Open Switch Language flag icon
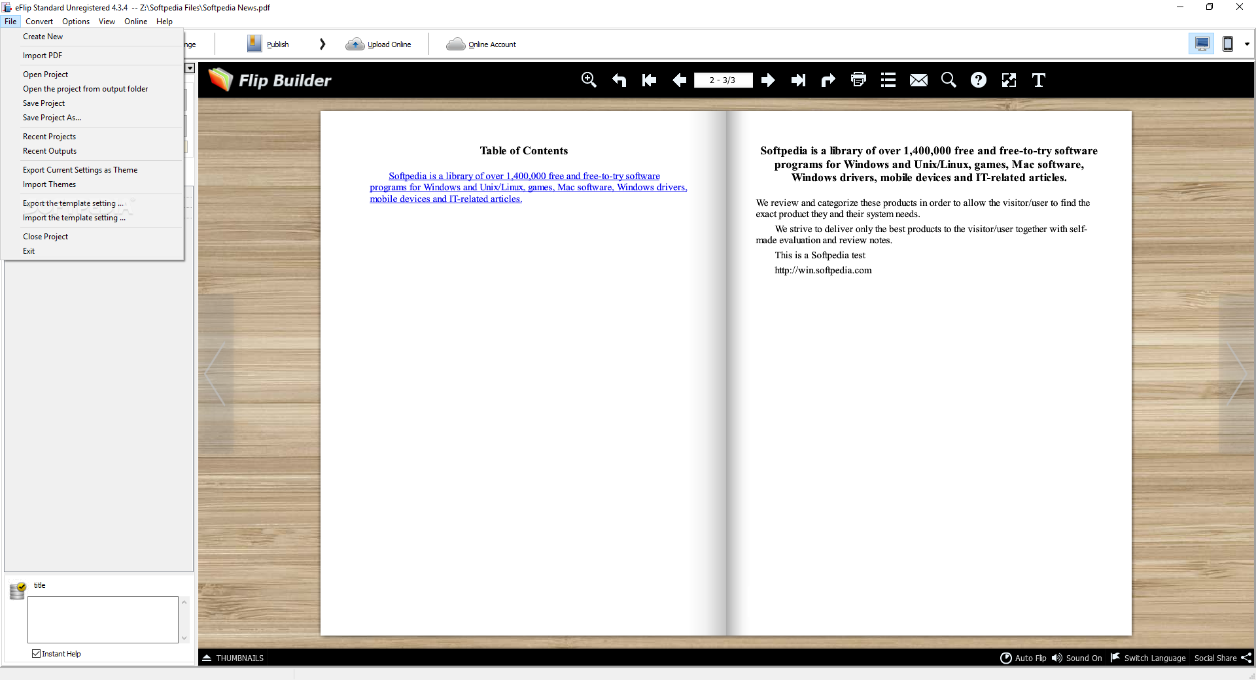The height and width of the screenshot is (680, 1256). [1115, 657]
